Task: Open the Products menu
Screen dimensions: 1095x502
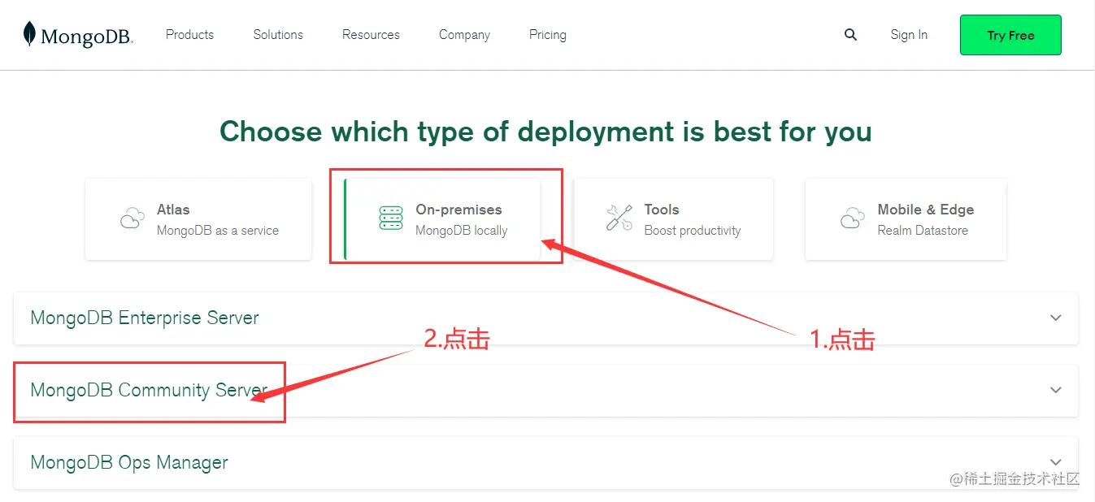Action: click(189, 35)
